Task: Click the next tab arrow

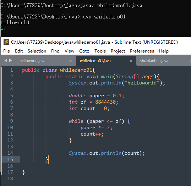Action: tap(11, 60)
